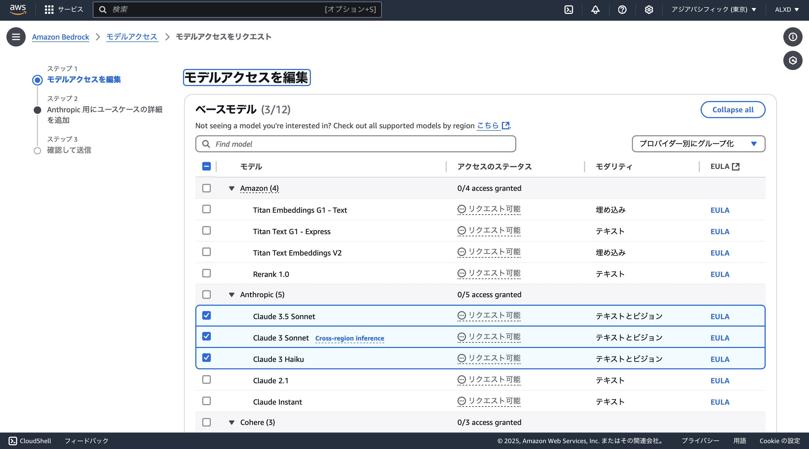
Task: Collapse the Anthropic (5) model group
Action: (231, 294)
